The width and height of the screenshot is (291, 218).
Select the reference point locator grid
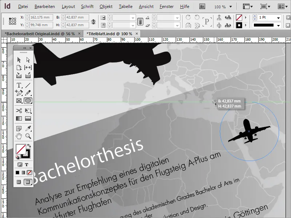(12, 21)
